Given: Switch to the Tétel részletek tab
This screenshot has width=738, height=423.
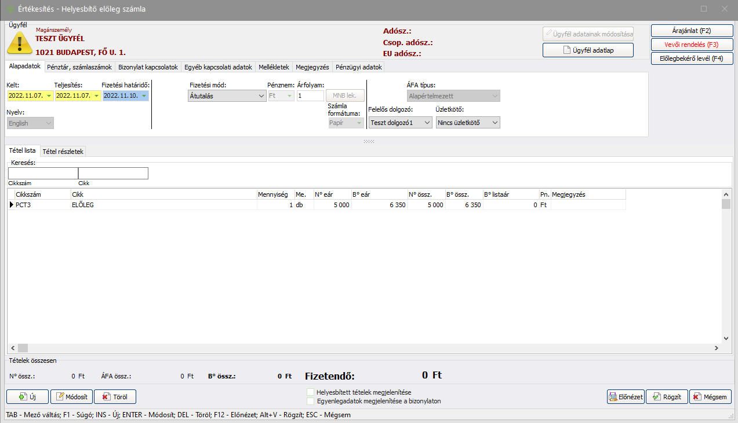Looking at the screenshot, I should coord(63,152).
